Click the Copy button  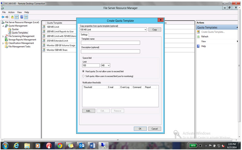tap(155, 30)
